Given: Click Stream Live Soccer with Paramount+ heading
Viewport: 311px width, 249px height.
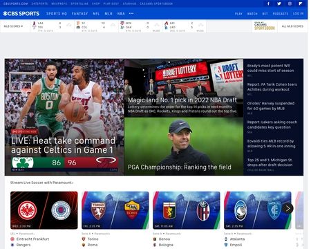Looking at the screenshot, I should pyautogui.click(x=41, y=183).
